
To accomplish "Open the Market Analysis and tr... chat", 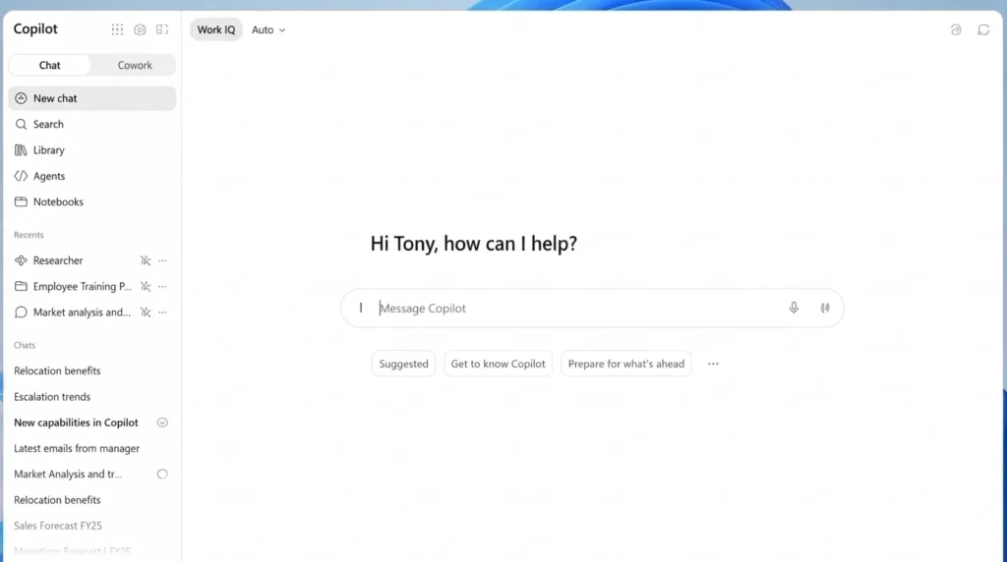I will pyautogui.click(x=68, y=475).
